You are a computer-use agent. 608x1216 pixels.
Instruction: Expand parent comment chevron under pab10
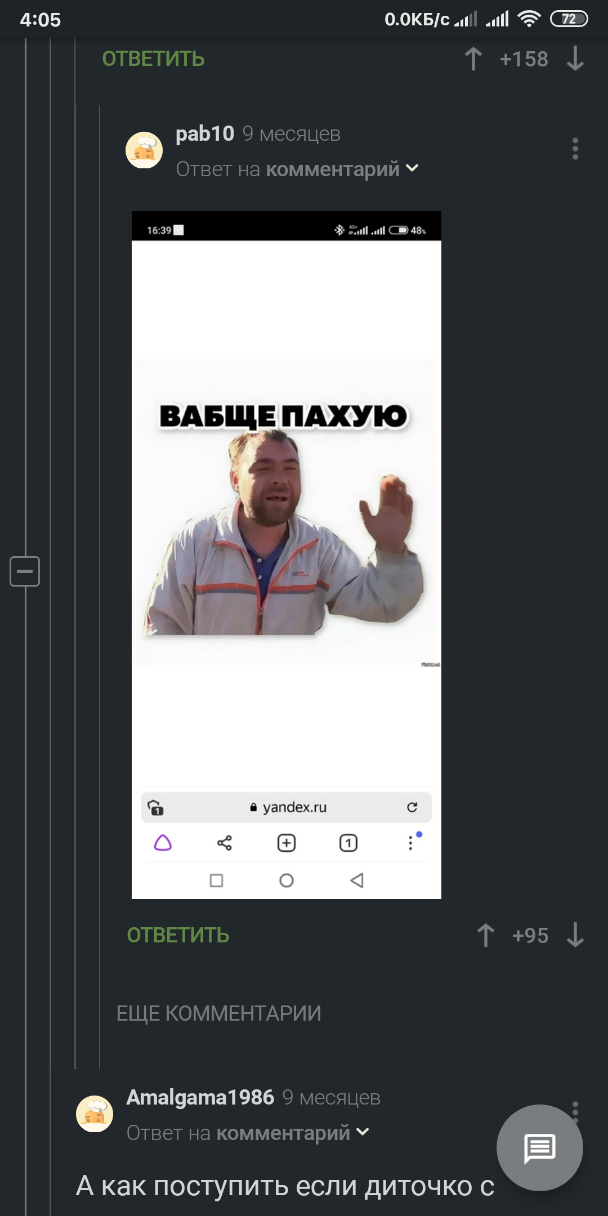[x=413, y=168]
